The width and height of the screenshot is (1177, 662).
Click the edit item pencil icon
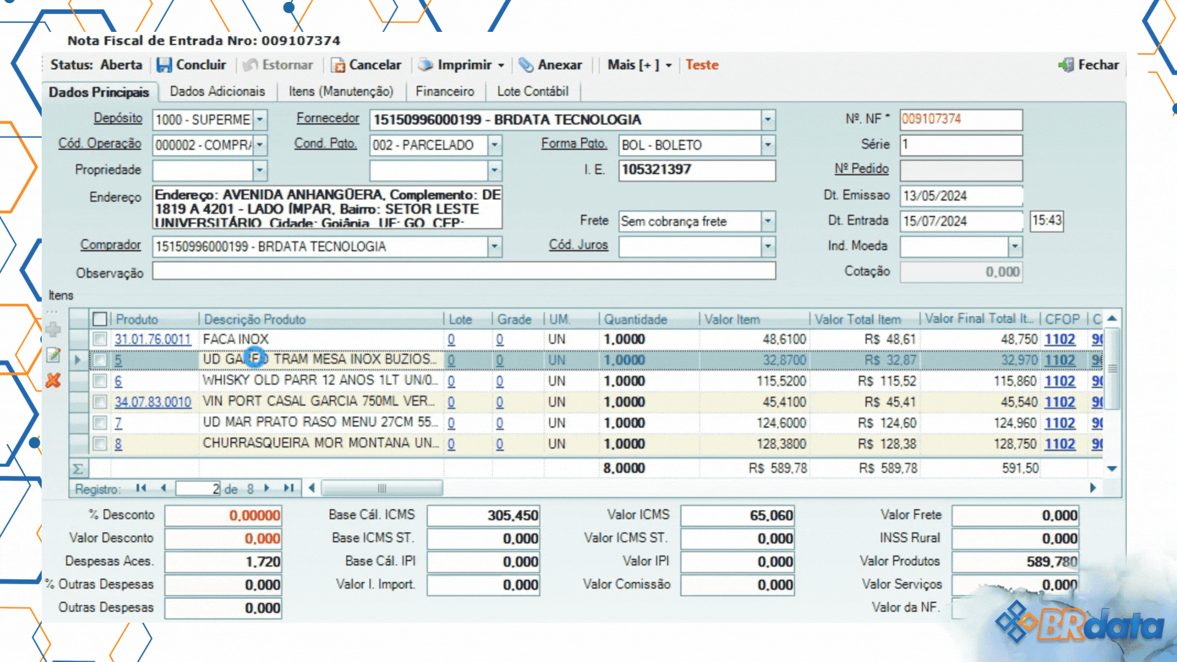point(53,355)
